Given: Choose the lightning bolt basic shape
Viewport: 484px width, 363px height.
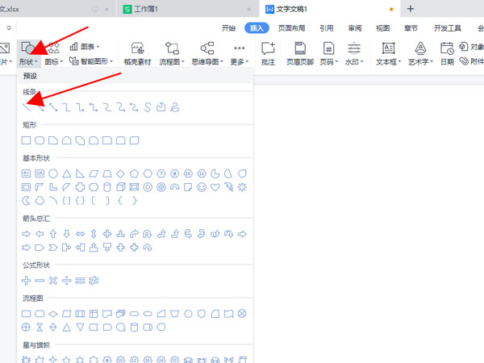Looking at the screenshot, I should point(228,187).
